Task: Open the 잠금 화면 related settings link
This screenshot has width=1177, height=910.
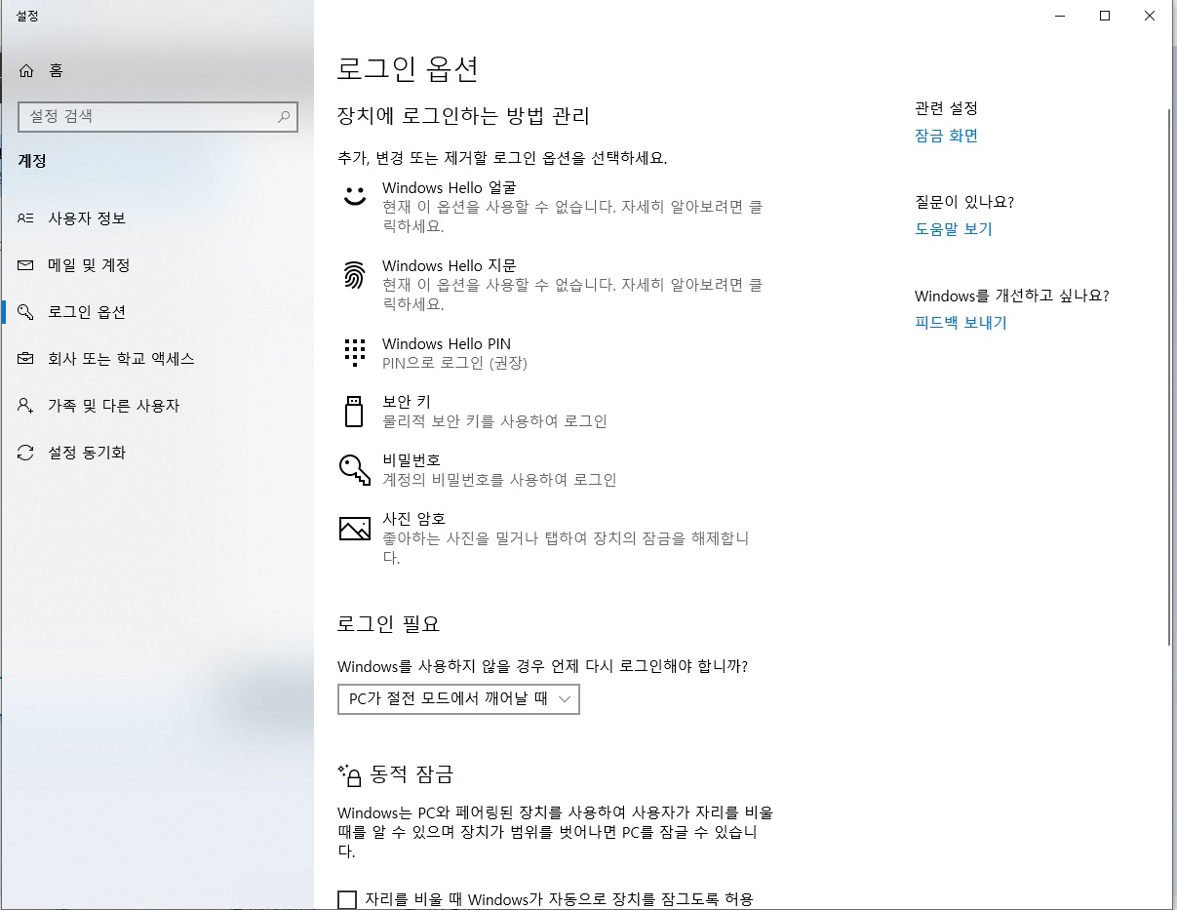Action: [946, 136]
